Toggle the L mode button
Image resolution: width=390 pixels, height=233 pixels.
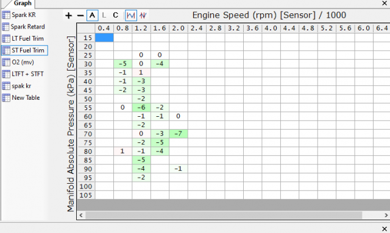(x=104, y=15)
